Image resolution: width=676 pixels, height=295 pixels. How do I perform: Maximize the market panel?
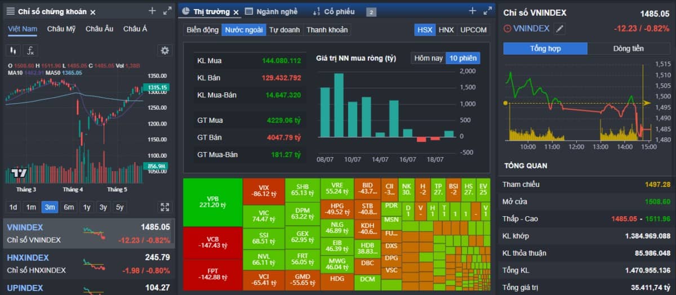pos(488,11)
